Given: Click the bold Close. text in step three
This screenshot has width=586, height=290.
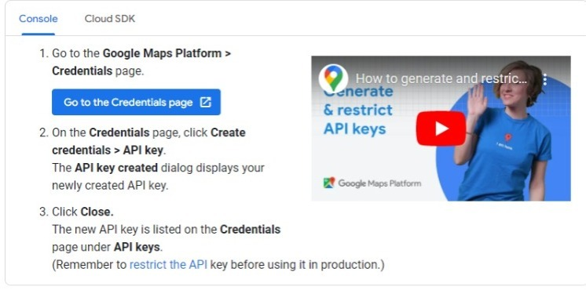Looking at the screenshot, I should [97, 212].
